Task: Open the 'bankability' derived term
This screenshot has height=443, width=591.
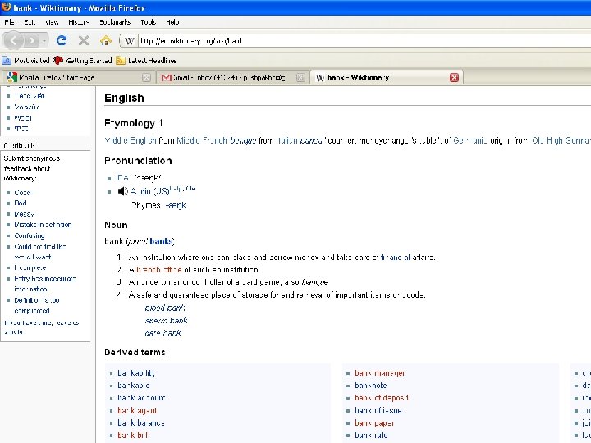Action: (x=136, y=373)
